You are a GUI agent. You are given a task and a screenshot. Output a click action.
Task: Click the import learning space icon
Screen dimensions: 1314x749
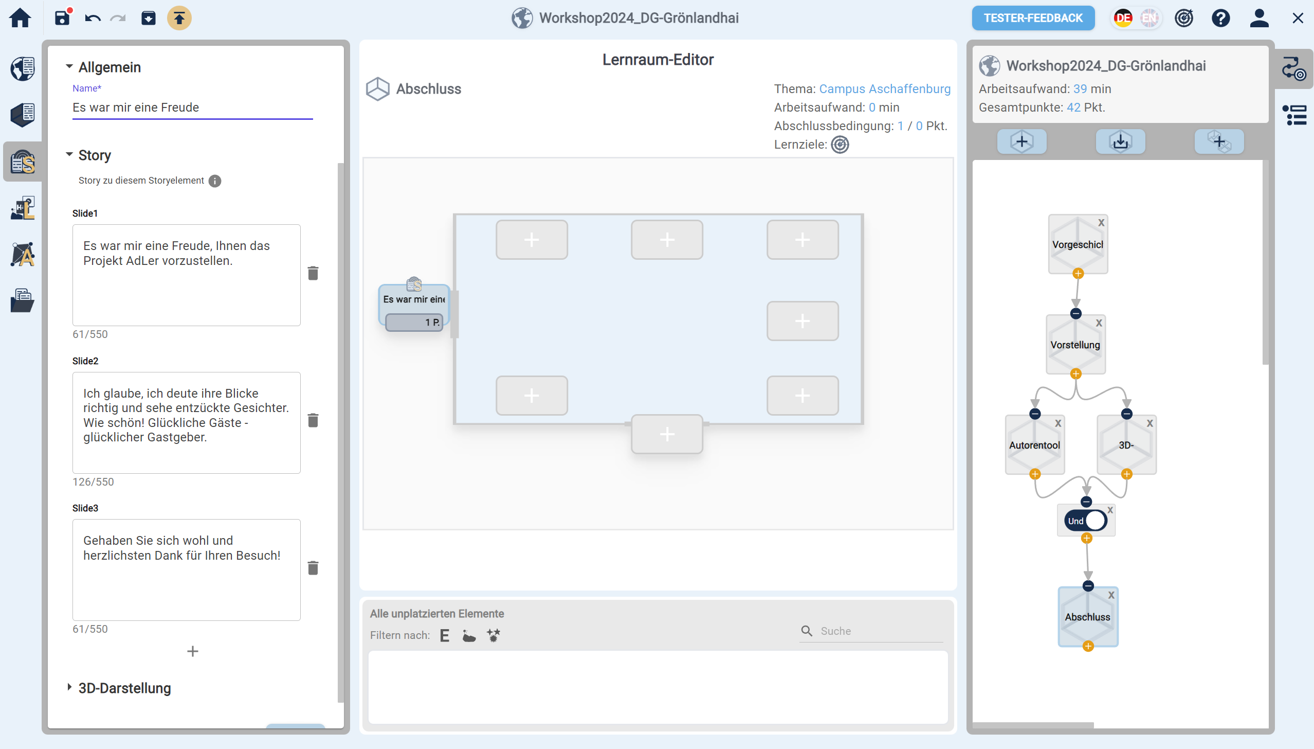pos(1120,141)
